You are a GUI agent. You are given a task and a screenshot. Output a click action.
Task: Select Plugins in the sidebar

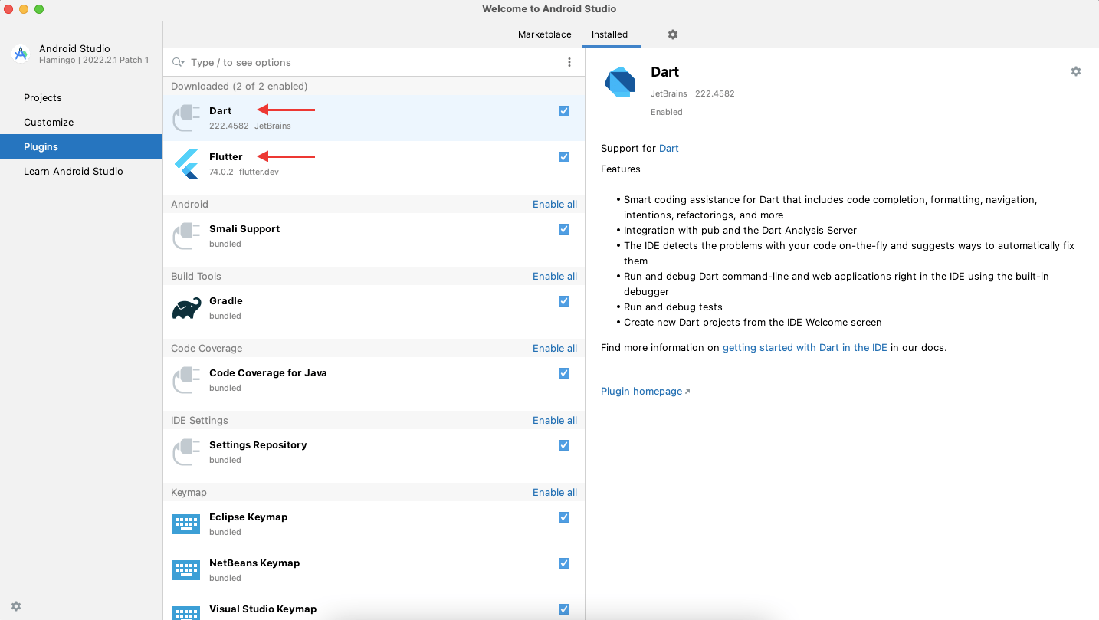pyautogui.click(x=81, y=146)
